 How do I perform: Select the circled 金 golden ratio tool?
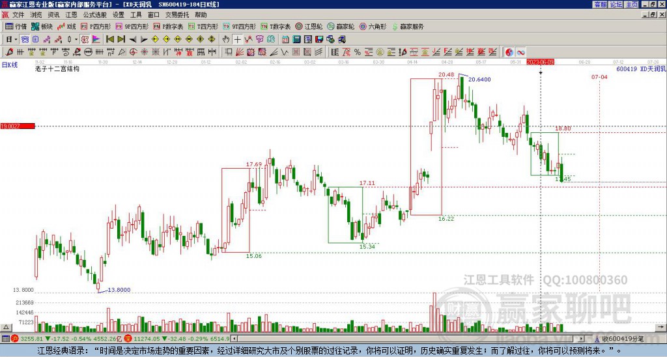[x=380, y=52]
